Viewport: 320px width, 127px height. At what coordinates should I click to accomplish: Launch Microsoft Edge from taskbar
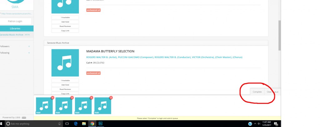click(76, 124)
